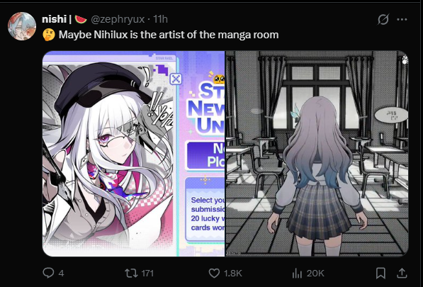Open the left anime girl image
The image size is (423, 287).
[133, 153]
